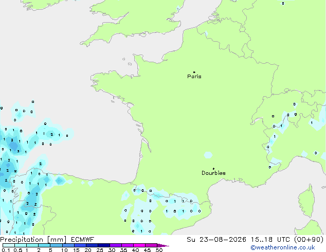Click the small rain patch north of Dourbies
Viewport: 326px width, 252px height.
click(208, 155)
